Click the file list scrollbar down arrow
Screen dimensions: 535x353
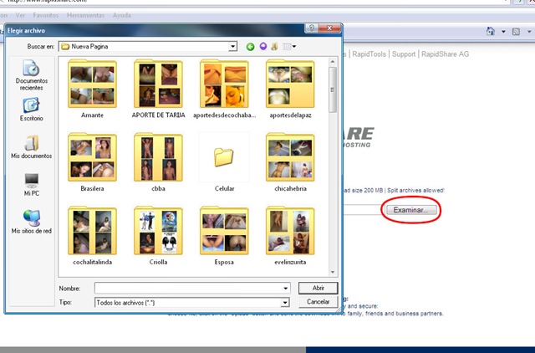point(333,272)
